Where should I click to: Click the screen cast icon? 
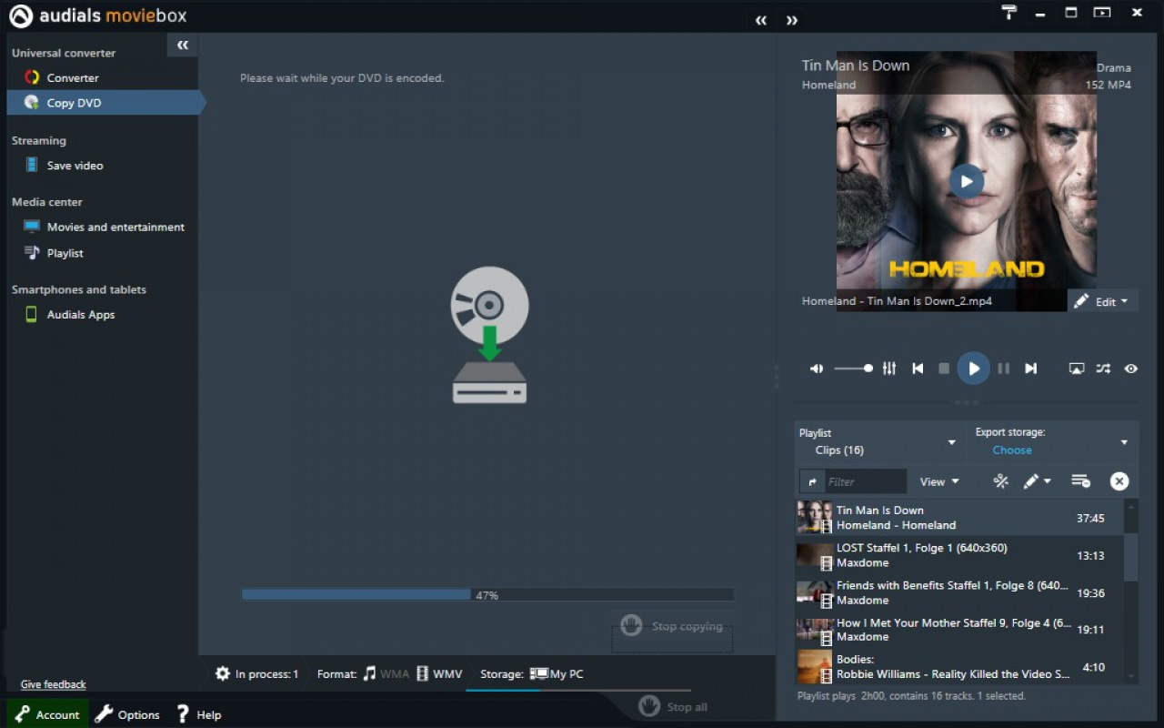tap(1077, 369)
